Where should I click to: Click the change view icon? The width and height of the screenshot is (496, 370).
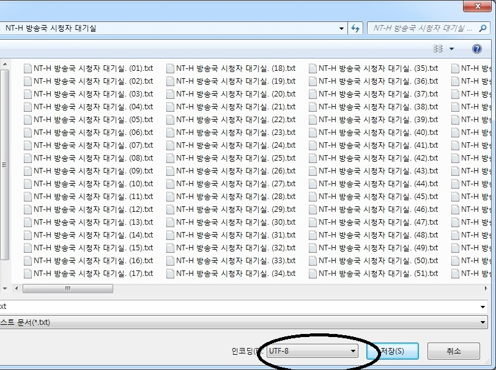(x=438, y=49)
